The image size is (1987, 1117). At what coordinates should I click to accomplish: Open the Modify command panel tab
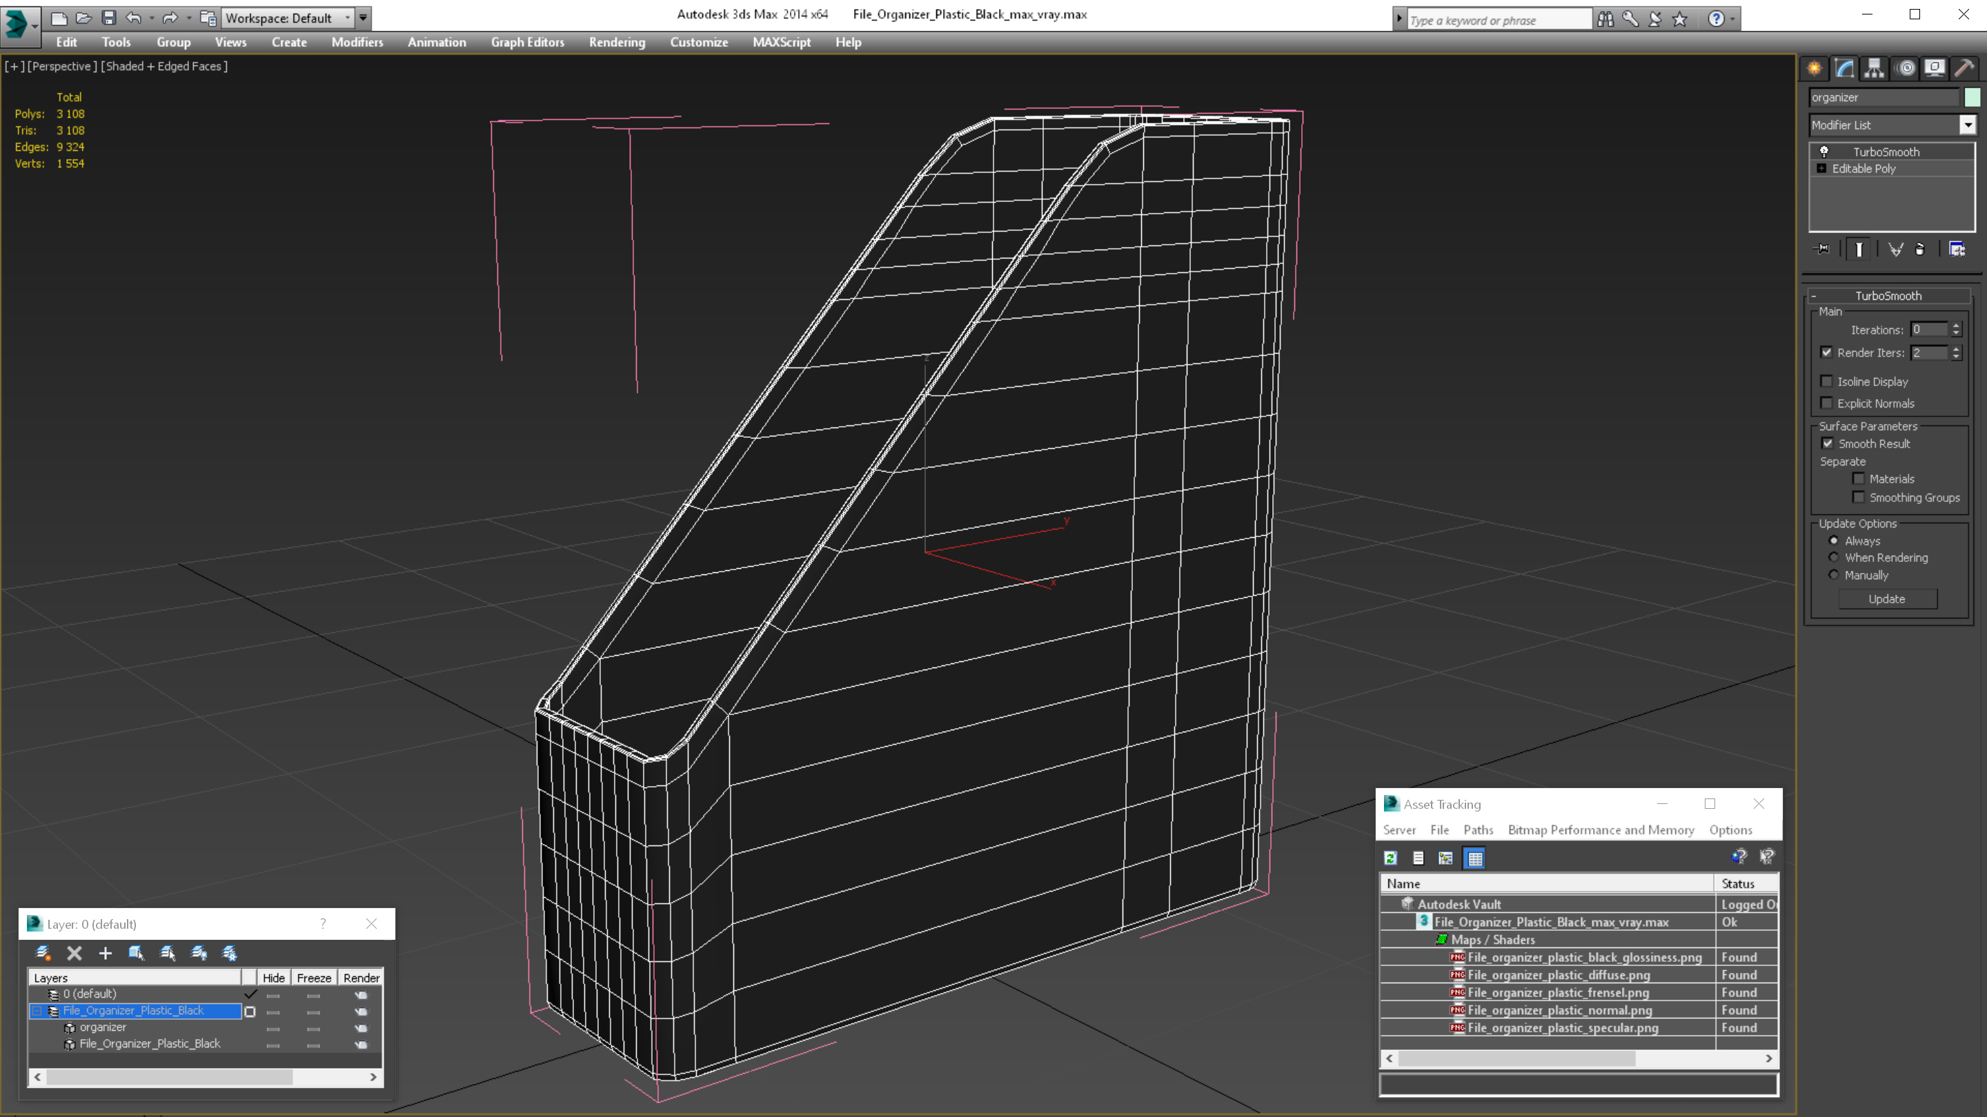click(1844, 68)
